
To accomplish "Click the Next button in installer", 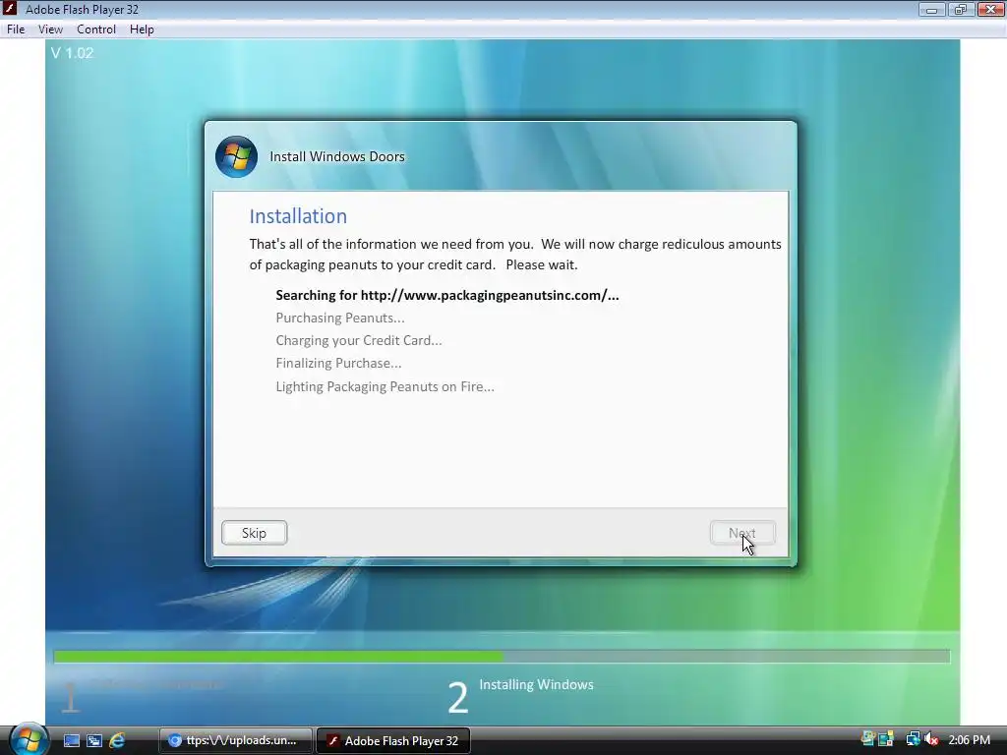I will click(x=742, y=533).
